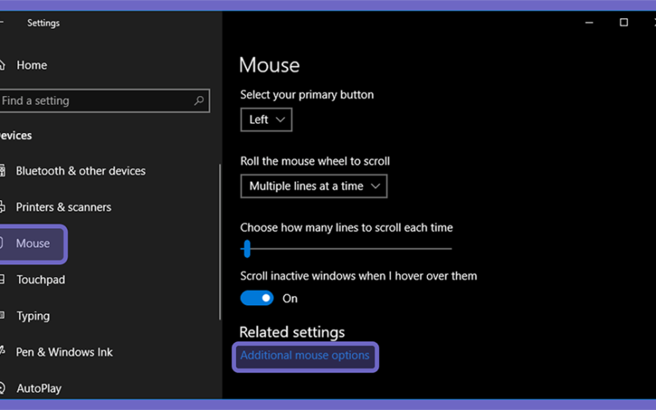Click the lines-to-scroll slider track
Screen dimensions: 656x410
pos(346,248)
